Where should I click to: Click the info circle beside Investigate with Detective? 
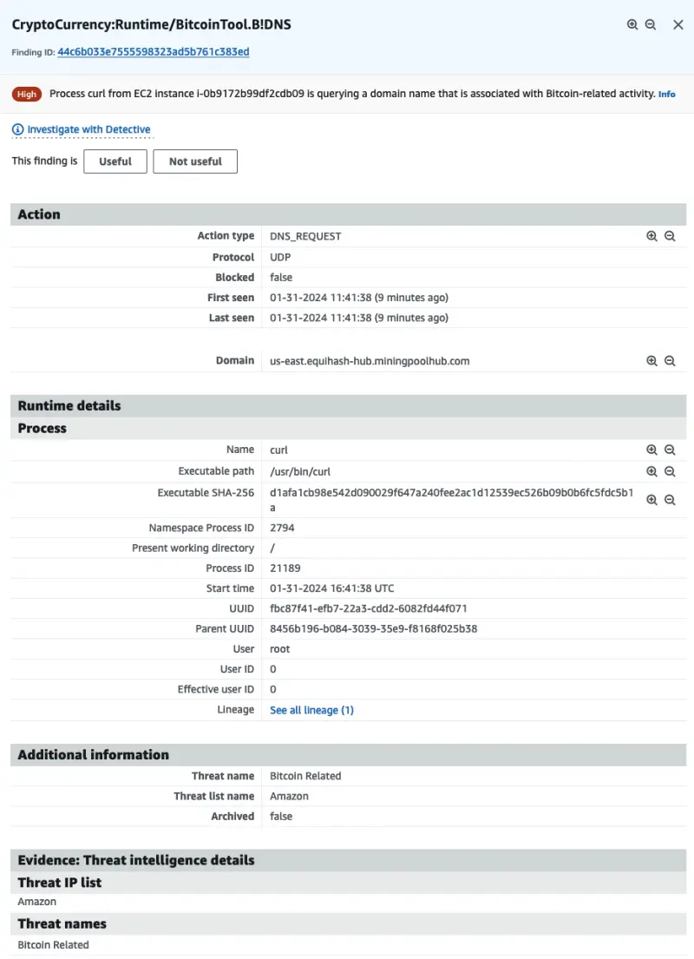pos(15,128)
